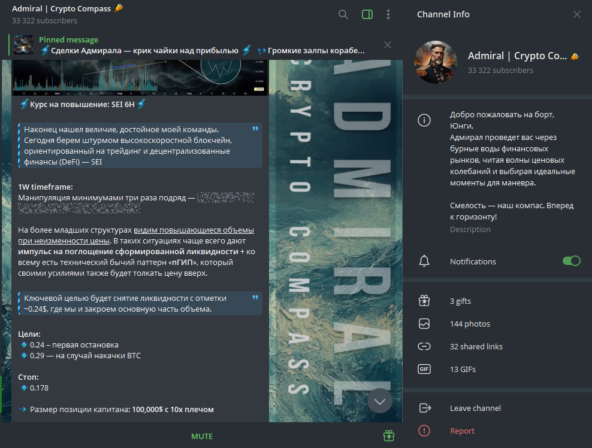Toggle the side panel layout icon
592x448 pixels.
pyautogui.click(x=367, y=15)
